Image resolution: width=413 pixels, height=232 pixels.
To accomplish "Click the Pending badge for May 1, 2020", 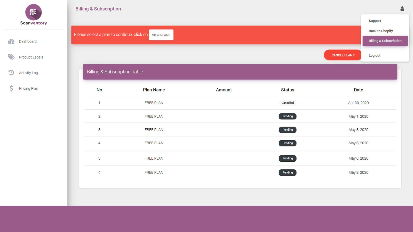I will click(x=288, y=116).
